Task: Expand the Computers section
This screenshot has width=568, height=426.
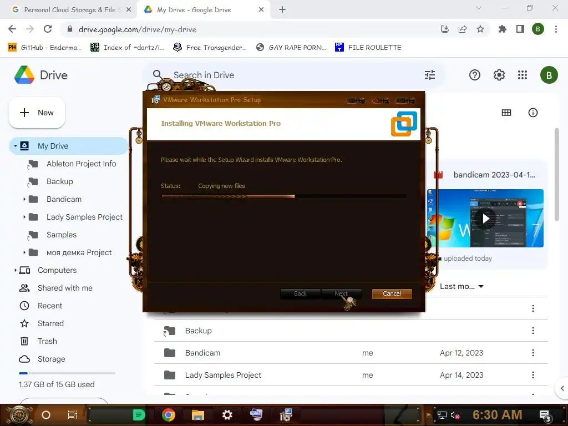Action: point(15,270)
